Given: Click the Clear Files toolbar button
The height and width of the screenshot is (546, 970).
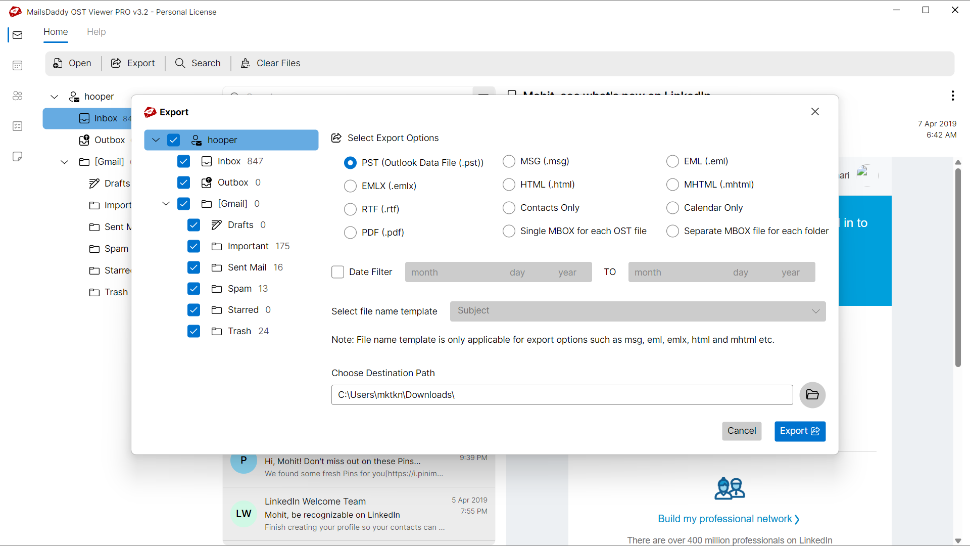Looking at the screenshot, I should coord(270,63).
